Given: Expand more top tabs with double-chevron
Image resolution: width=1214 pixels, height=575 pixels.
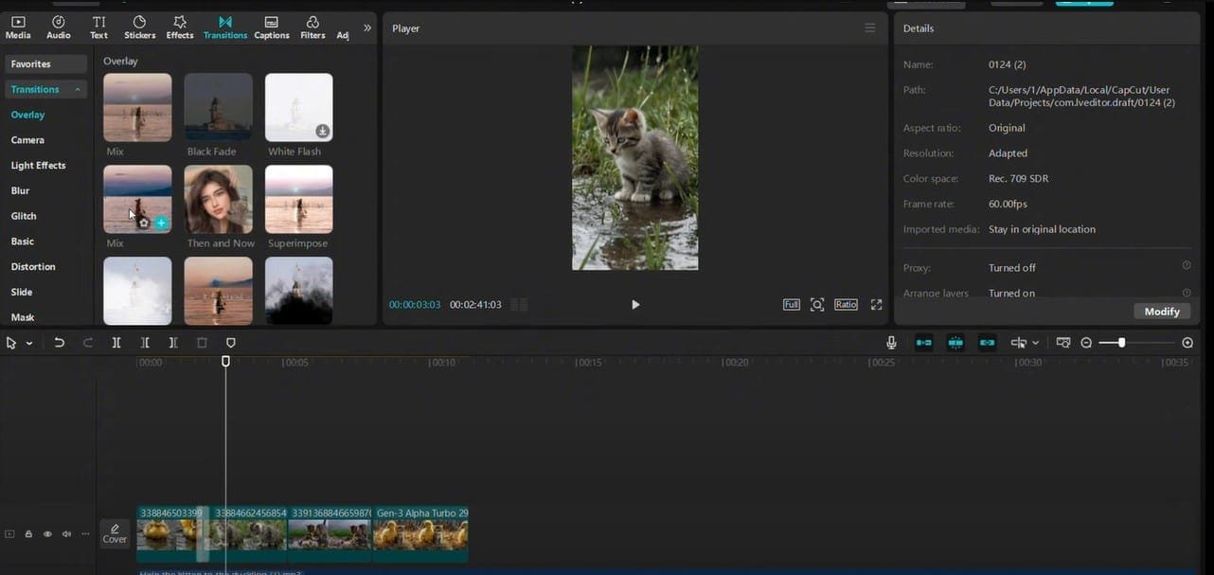Looking at the screenshot, I should pos(367,27).
